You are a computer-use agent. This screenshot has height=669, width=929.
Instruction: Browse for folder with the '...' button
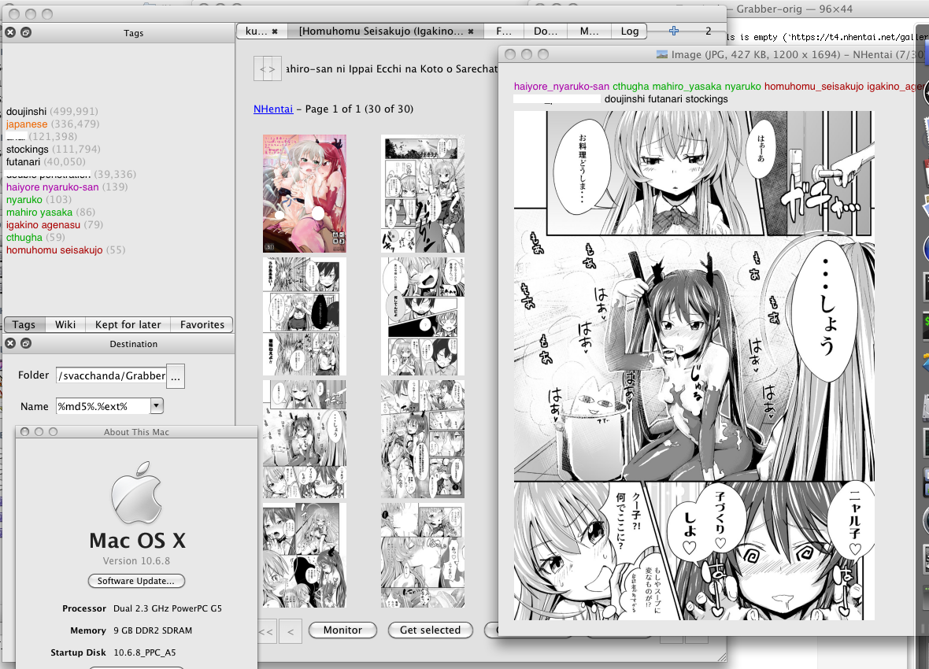click(x=176, y=376)
